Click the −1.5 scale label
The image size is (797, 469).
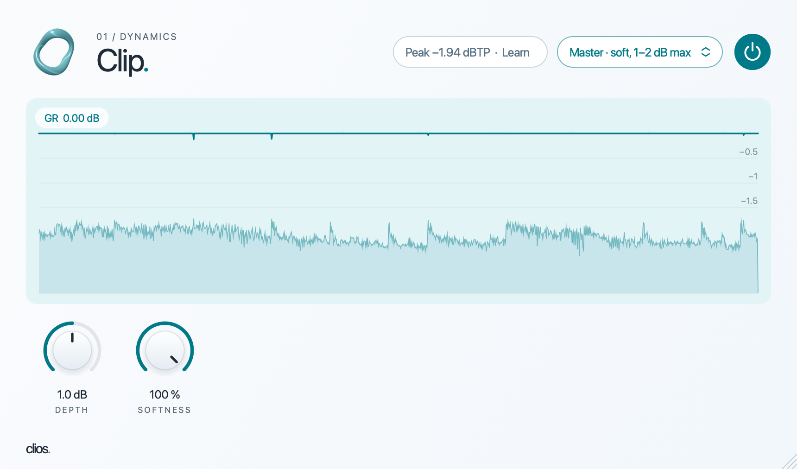749,201
